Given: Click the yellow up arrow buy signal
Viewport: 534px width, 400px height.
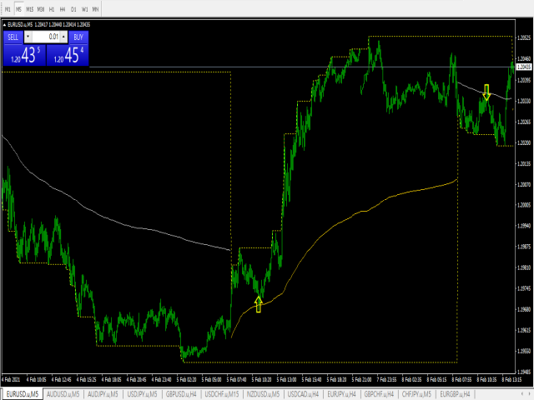Looking at the screenshot, I should [259, 304].
